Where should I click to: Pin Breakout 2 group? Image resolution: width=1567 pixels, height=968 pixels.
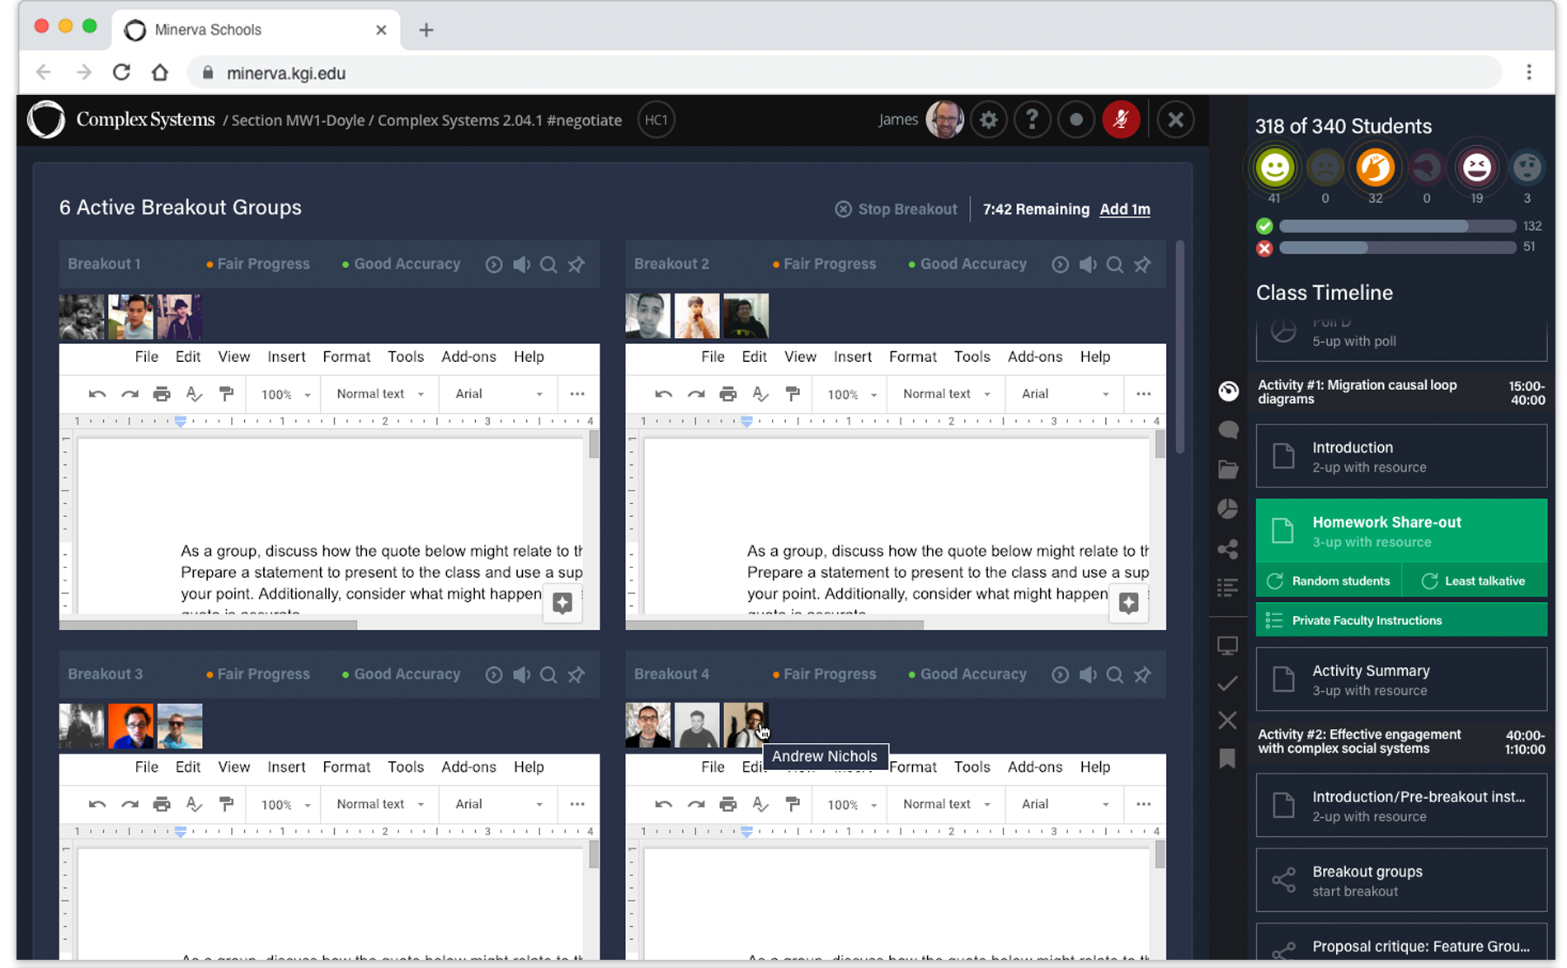point(1142,265)
